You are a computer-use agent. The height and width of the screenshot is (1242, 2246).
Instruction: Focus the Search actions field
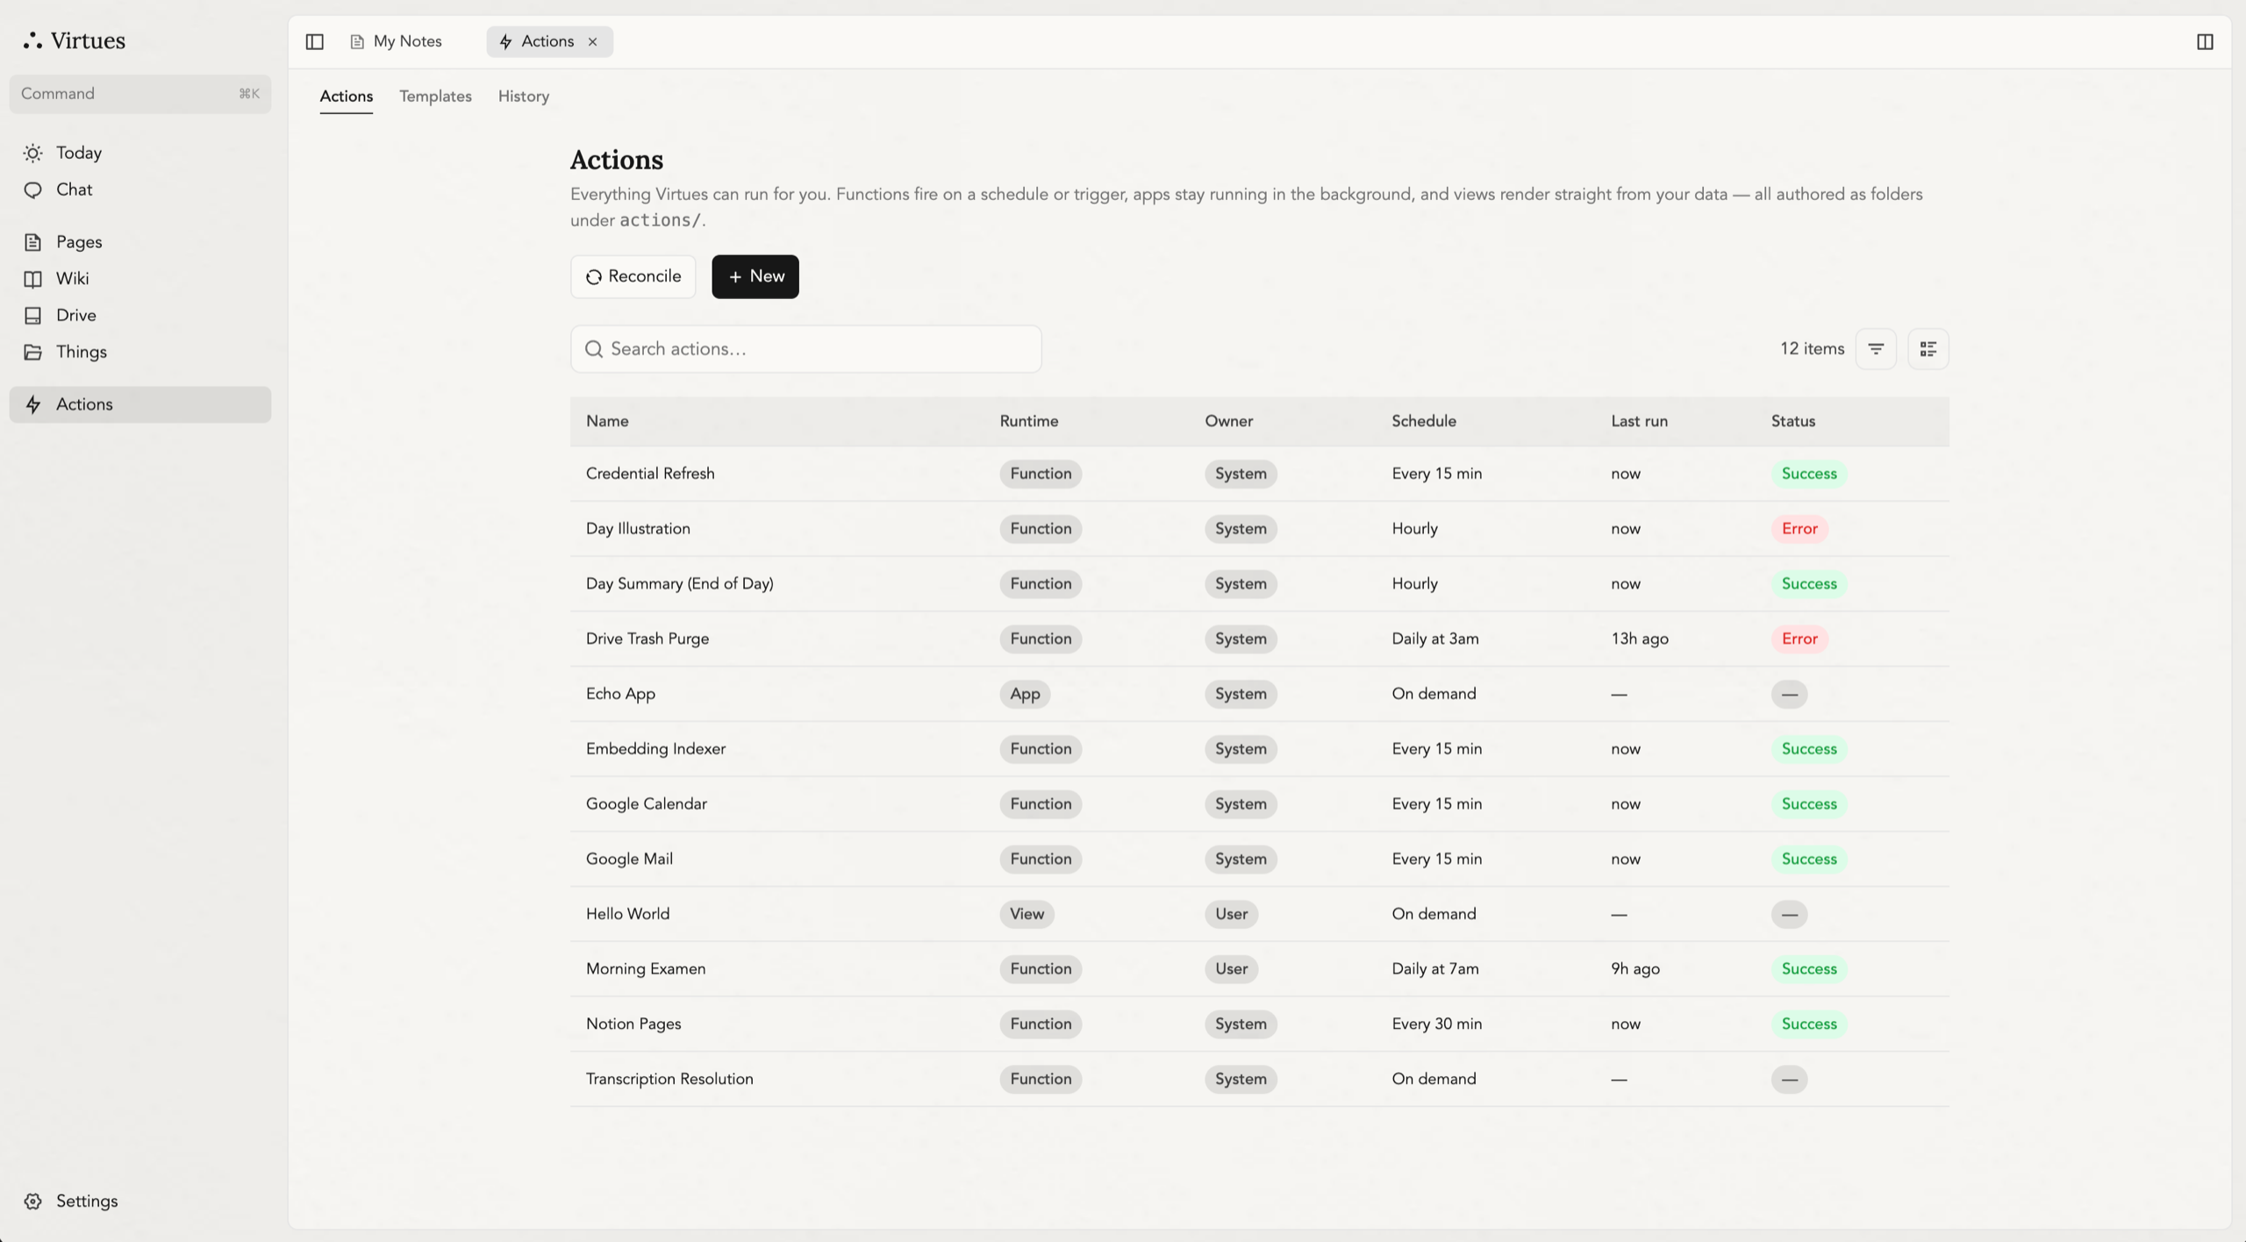tap(806, 349)
